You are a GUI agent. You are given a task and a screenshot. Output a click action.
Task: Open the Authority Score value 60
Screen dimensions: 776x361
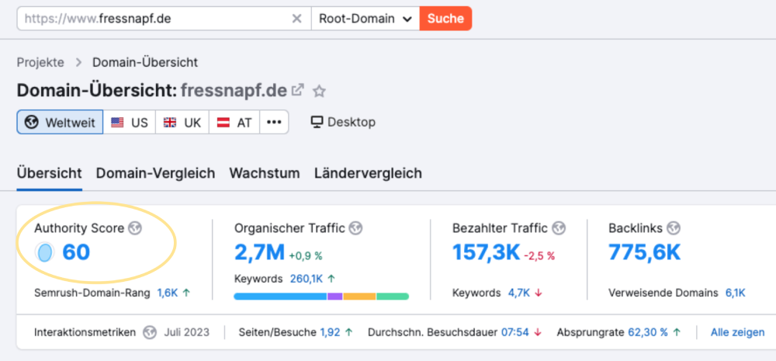76,252
